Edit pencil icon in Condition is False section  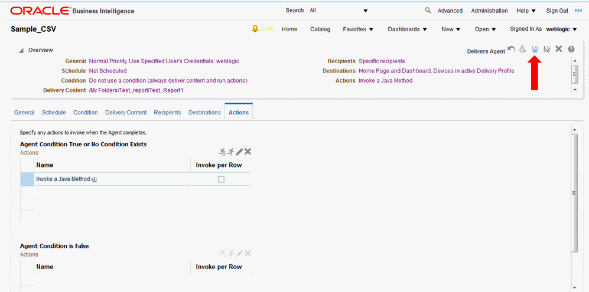tap(239, 253)
